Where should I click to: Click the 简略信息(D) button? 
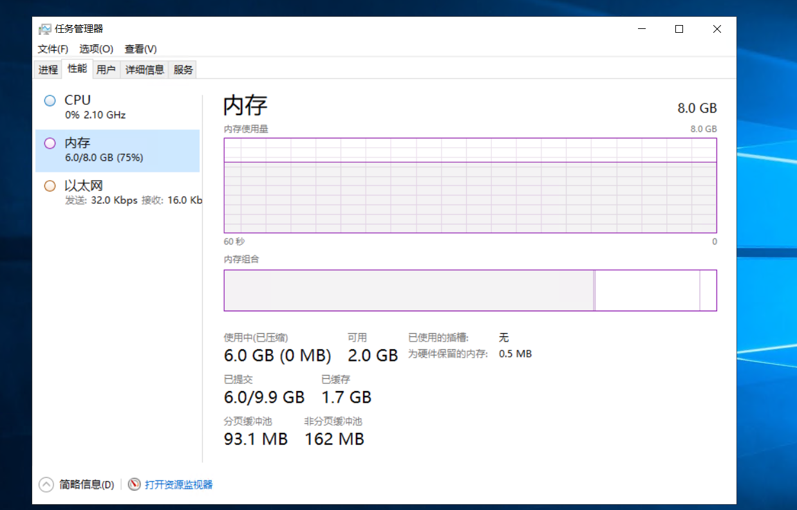coord(86,484)
